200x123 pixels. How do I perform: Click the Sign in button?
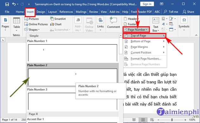point(147,4)
